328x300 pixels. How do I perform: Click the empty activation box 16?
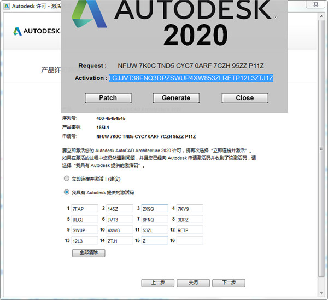(189, 240)
